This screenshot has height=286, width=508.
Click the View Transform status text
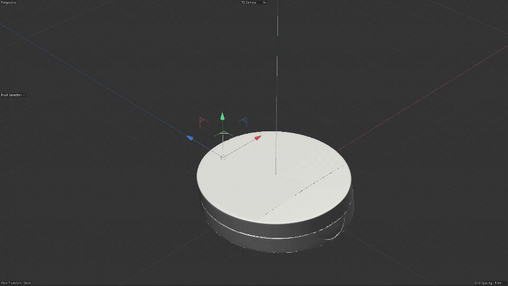pos(16,283)
